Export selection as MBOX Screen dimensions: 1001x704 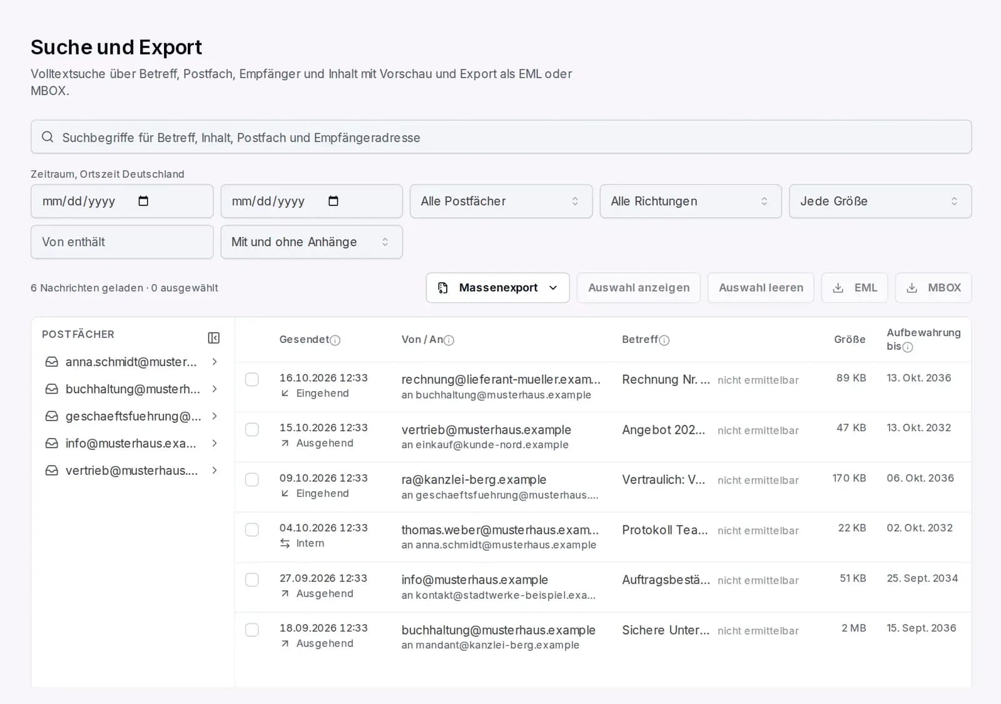click(x=933, y=288)
